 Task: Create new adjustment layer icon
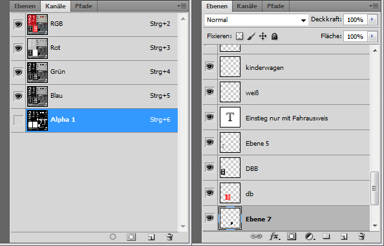[310, 236]
